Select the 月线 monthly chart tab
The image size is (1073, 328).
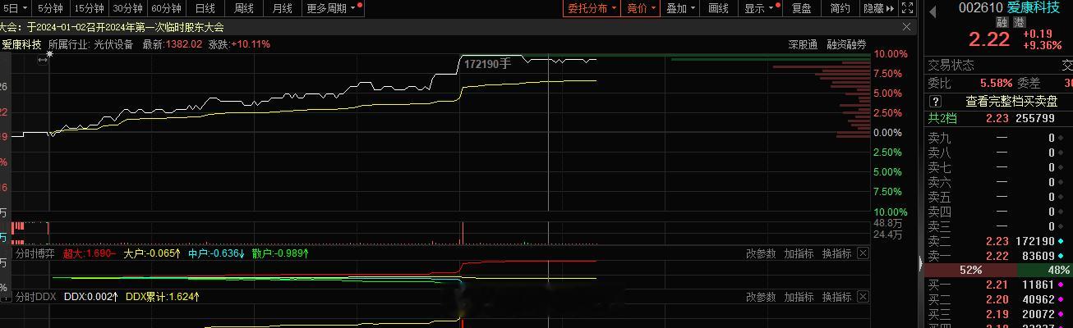(283, 8)
